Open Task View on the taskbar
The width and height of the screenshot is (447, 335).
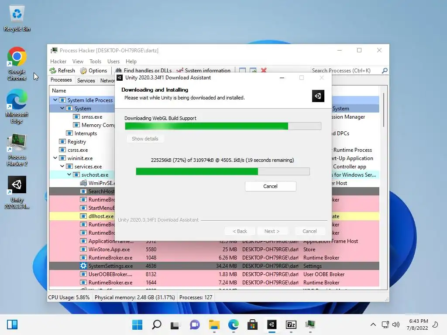coord(175,325)
